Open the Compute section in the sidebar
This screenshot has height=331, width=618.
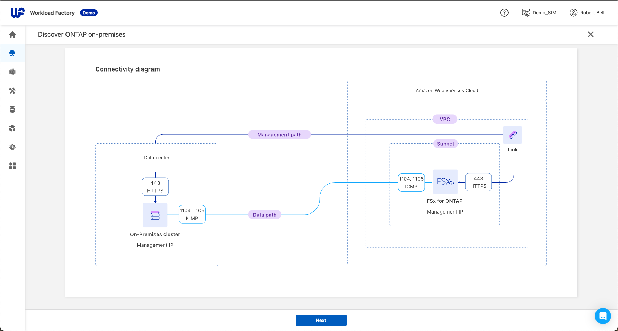12,72
